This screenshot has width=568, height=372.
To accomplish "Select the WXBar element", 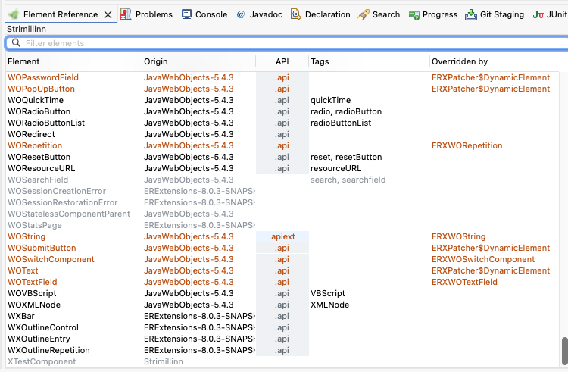I will (21, 316).
